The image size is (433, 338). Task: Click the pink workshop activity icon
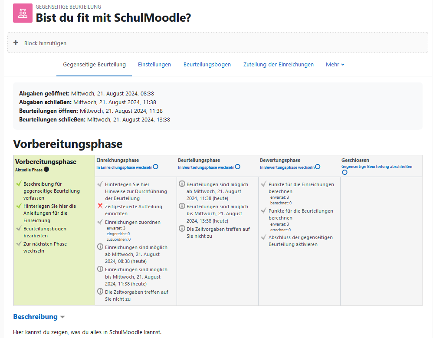click(23, 13)
